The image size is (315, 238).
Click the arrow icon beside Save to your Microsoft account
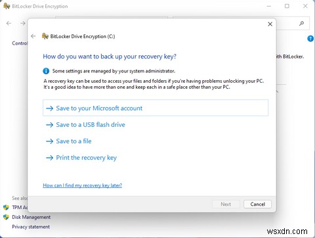coord(50,108)
